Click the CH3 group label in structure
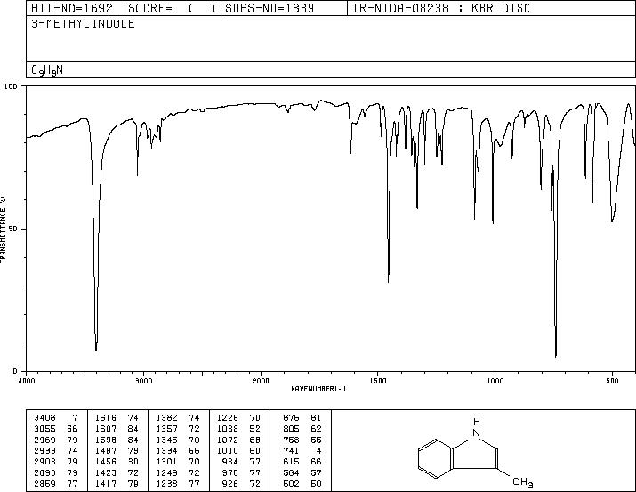This screenshot has height=492, width=636. (x=522, y=482)
